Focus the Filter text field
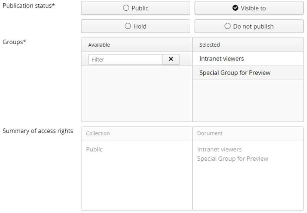Image resolution: width=307 pixels, height=213 pixels. click(125, 59)
